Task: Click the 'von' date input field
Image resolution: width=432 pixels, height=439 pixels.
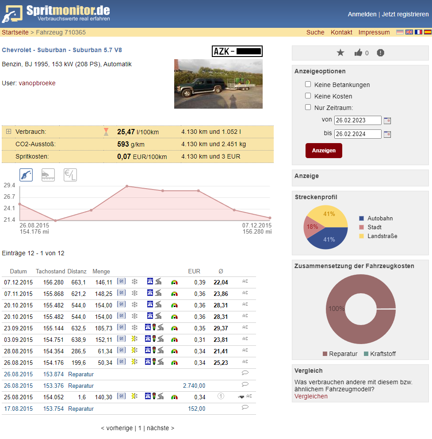Action: (x=358, y=121)
